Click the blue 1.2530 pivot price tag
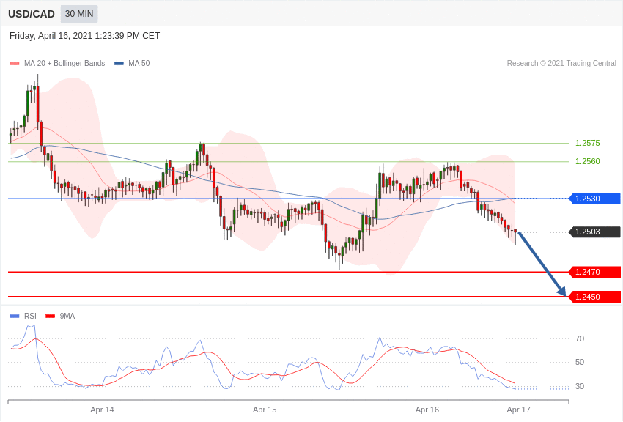Screen dimensions: 623x422 click(594, 199)
